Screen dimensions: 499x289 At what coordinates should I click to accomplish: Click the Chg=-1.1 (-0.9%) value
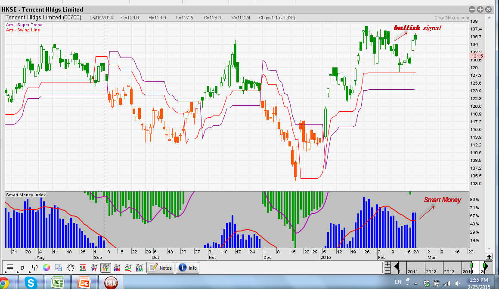pyautogui.click(x=277, y=18)
